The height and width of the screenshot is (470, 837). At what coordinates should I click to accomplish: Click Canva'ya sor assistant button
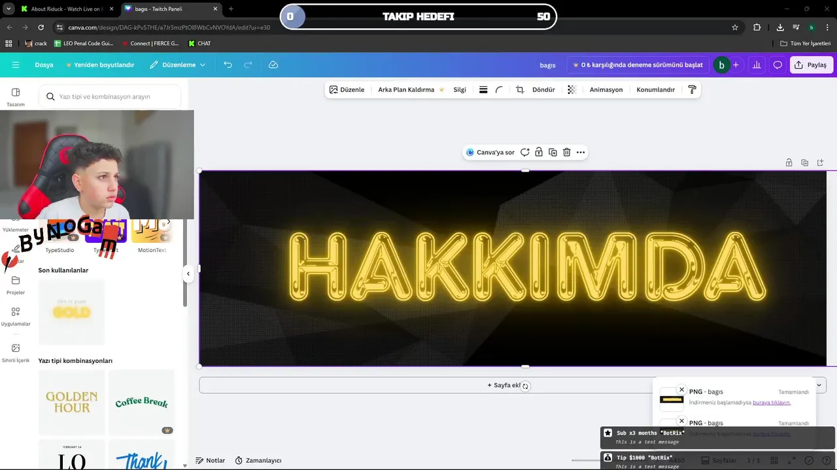[x=490, y=152]
